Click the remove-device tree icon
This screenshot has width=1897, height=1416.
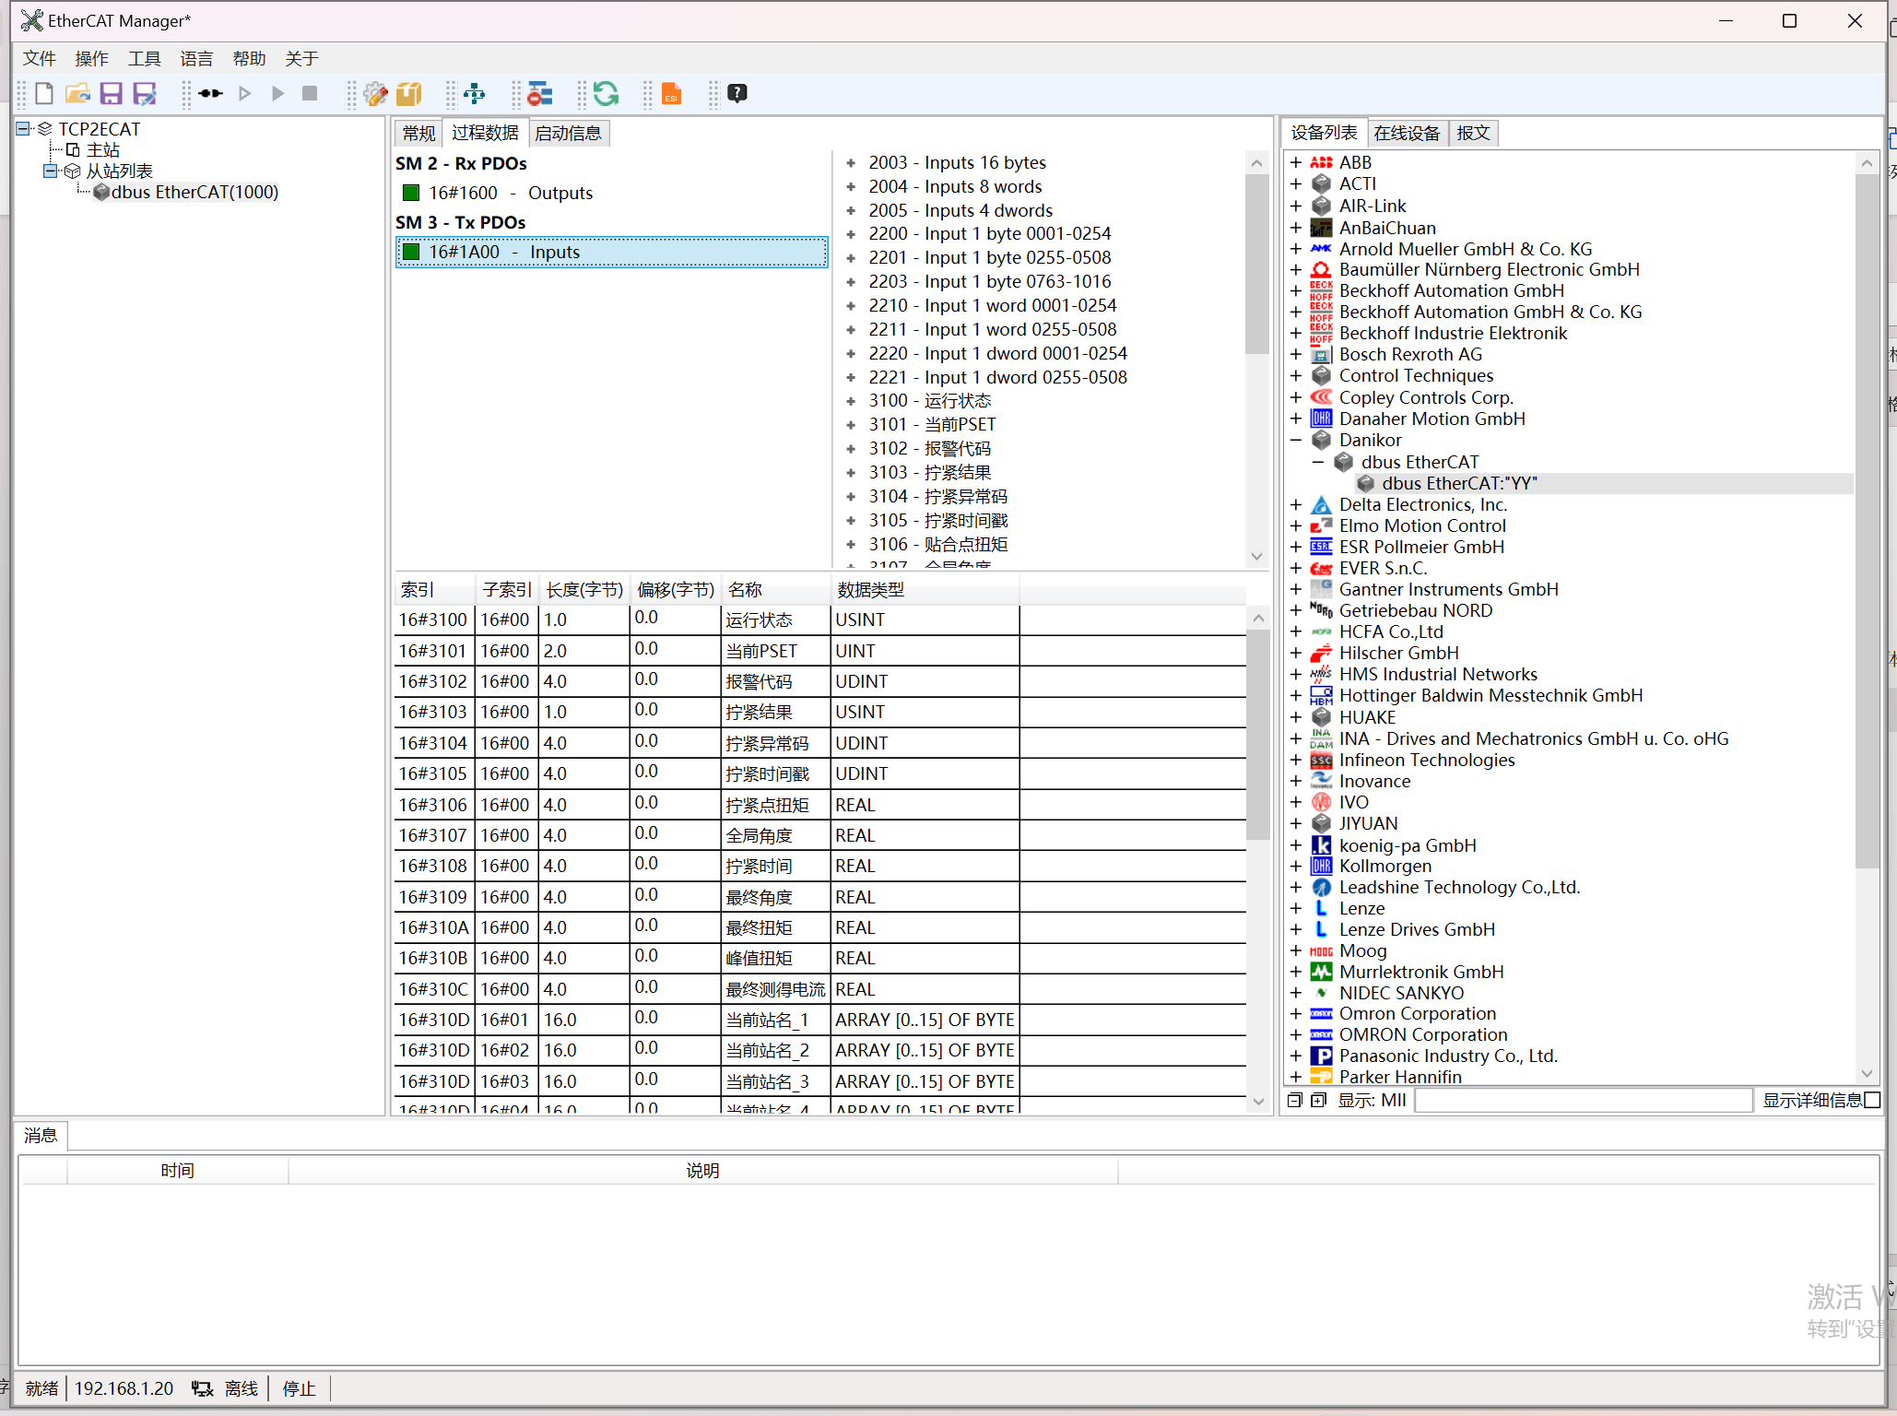pos(540,93)
